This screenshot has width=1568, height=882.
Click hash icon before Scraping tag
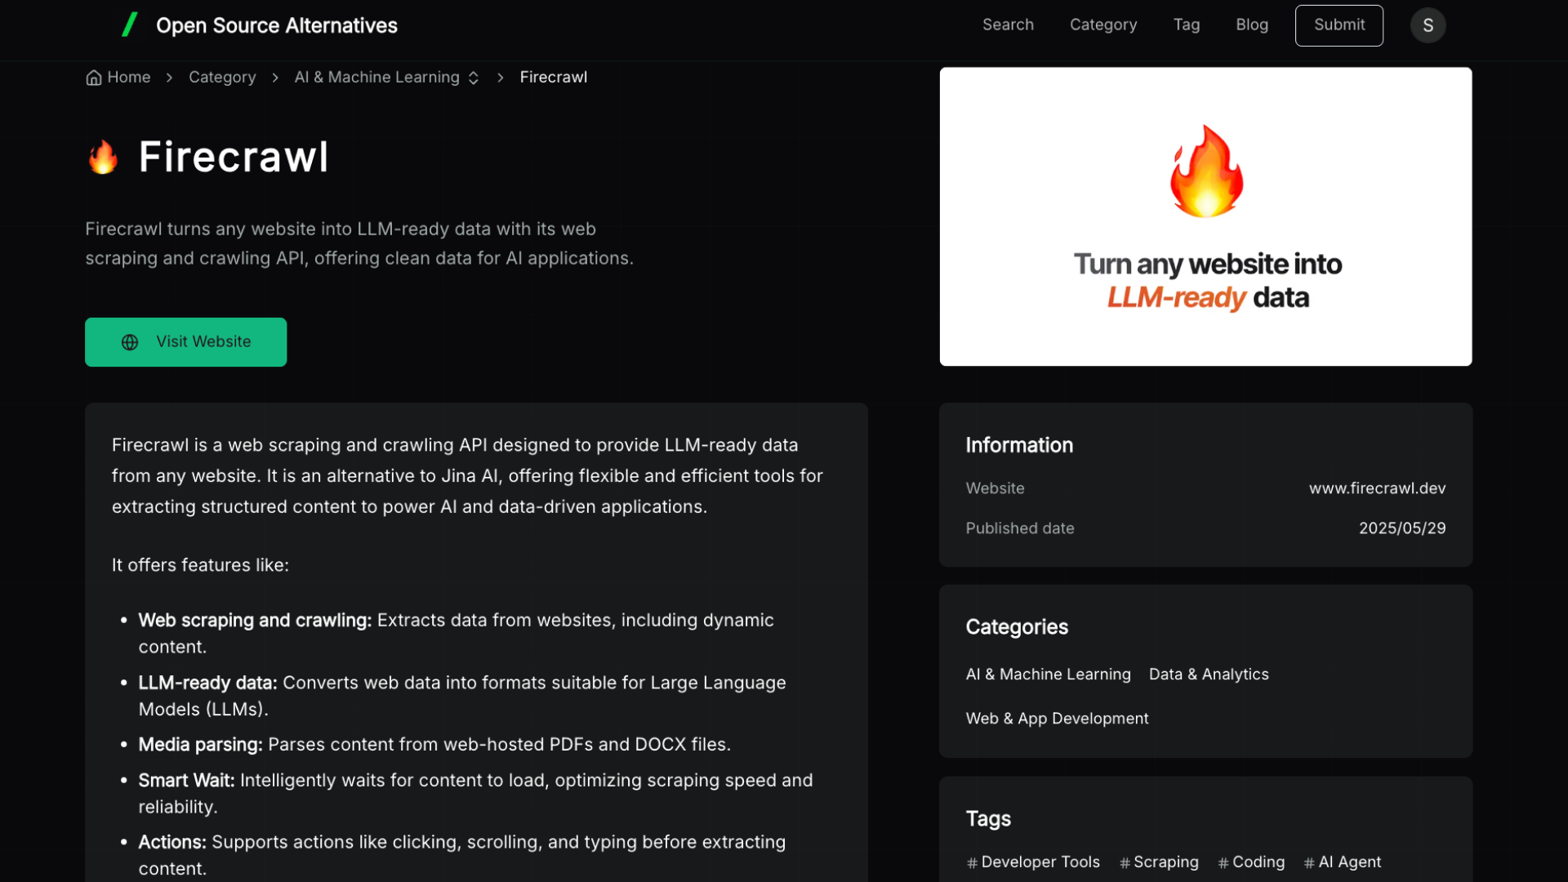click(1125, 863)
